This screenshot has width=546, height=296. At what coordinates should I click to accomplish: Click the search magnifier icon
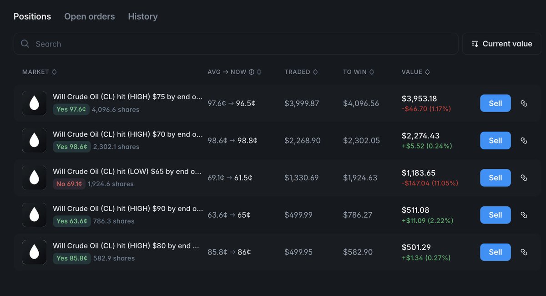tap(25, 44)
